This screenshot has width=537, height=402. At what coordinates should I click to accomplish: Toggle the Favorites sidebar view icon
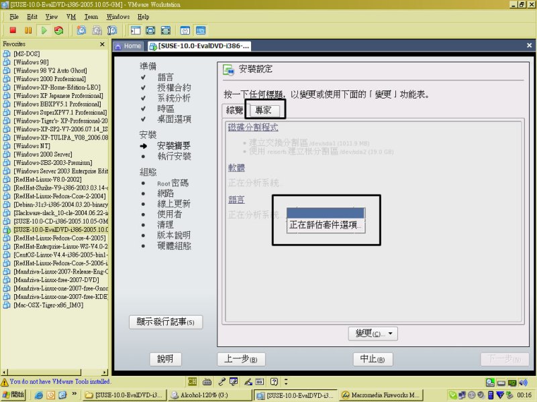[136, 30]
